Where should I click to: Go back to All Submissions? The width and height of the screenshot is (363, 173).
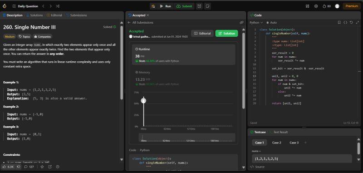(140, 22)
